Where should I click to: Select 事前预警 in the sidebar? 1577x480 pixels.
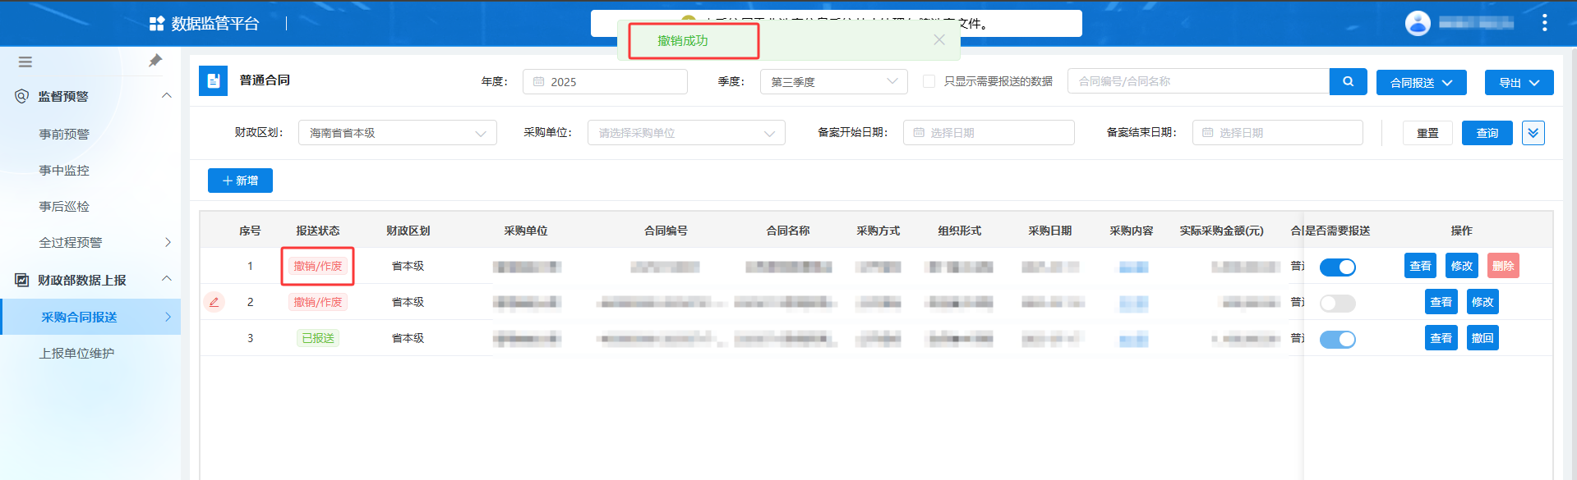(x=64, y=135)
